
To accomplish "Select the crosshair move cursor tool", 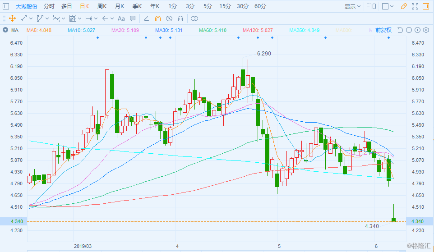I will (12, 18).
